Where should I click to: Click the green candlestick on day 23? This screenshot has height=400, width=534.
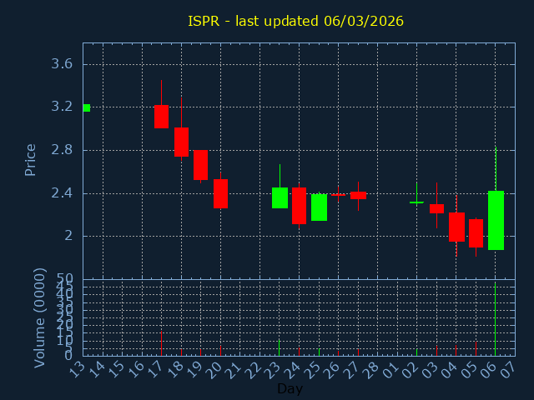click(280, 197)
